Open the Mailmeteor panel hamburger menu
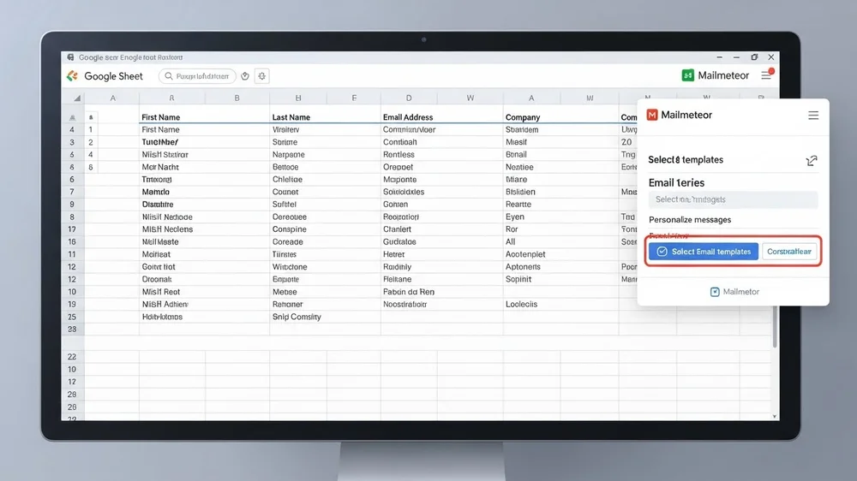 [813, 116]
